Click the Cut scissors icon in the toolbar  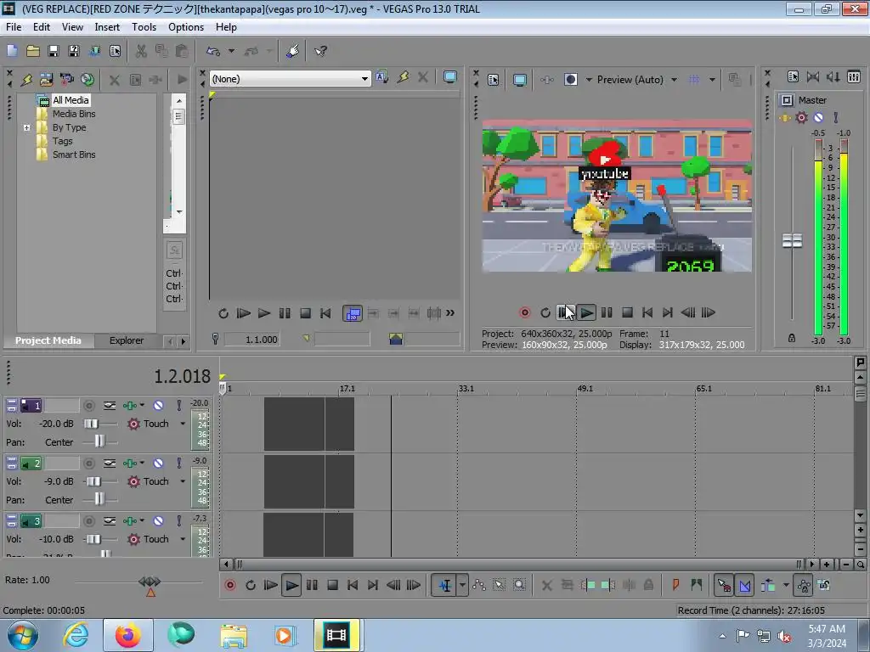click(x=142, y=51)
